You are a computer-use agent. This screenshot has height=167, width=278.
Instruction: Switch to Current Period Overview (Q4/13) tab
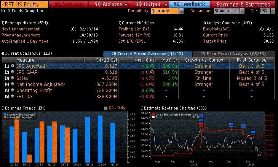148,54
